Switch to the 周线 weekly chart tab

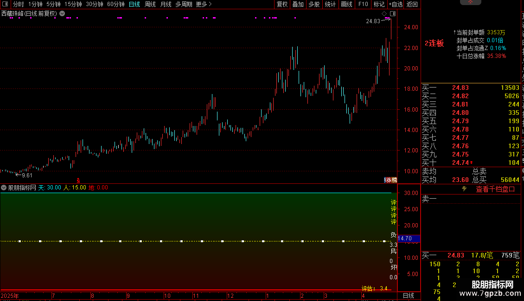(x=150, y=4)
